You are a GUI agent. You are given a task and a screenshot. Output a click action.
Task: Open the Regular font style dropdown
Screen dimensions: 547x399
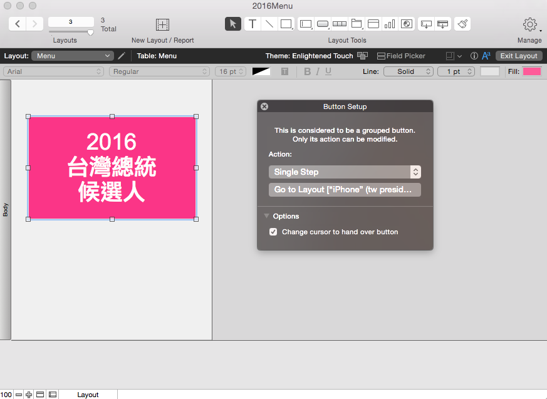(159, 71)
